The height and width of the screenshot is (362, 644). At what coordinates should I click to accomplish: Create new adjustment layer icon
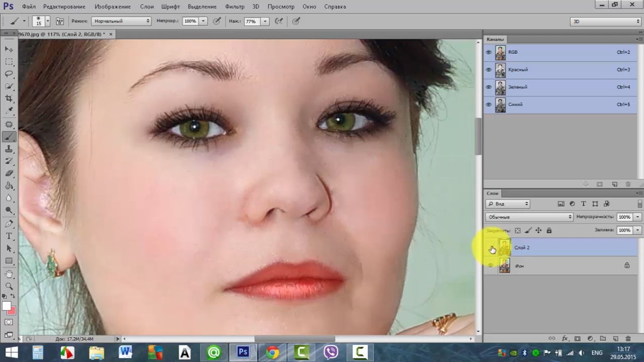pyautogui.click(x=590, y=339)
